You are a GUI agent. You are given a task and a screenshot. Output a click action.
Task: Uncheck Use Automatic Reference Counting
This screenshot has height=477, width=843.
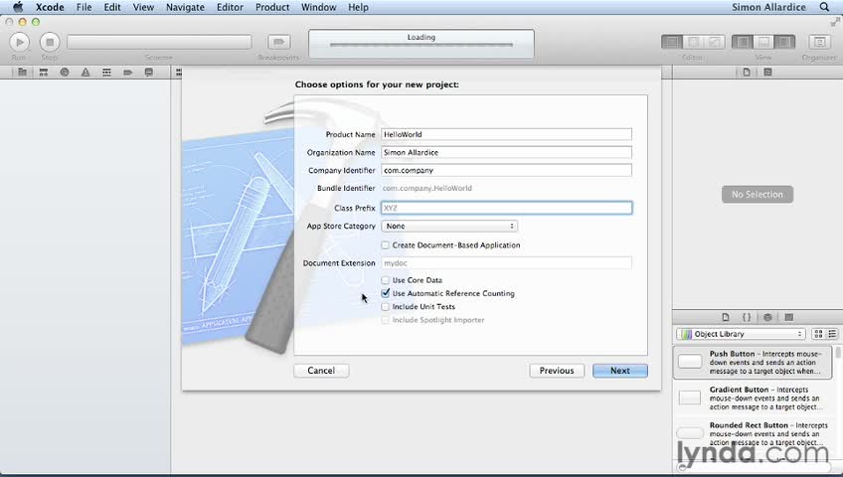[385, 293]
